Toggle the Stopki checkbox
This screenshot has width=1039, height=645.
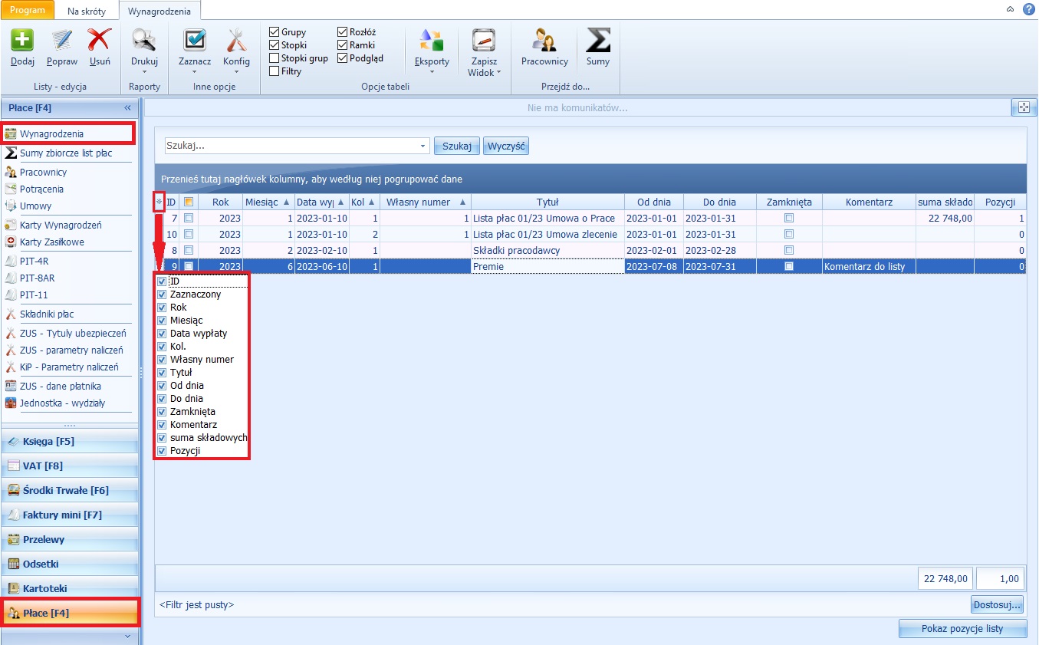tap(274, 45)
